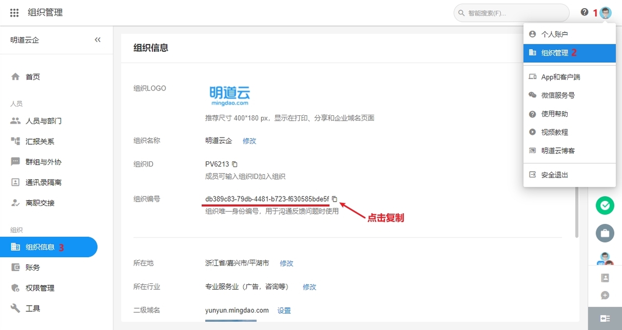
Task: Choose 微信服务号 from the dropdown menu
Action: coord(570,95)
